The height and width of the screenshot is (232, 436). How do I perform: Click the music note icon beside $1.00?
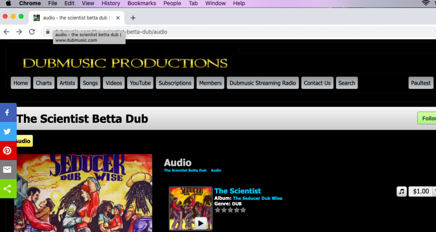pyautogui.click(x=402, y=191)
